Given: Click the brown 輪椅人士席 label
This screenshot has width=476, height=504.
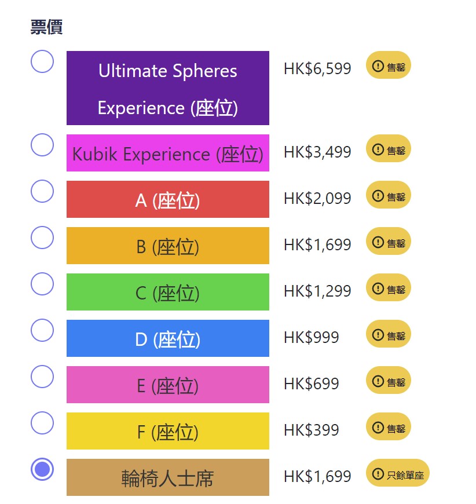Looking at the screenshot, I should tap(168, 478).
